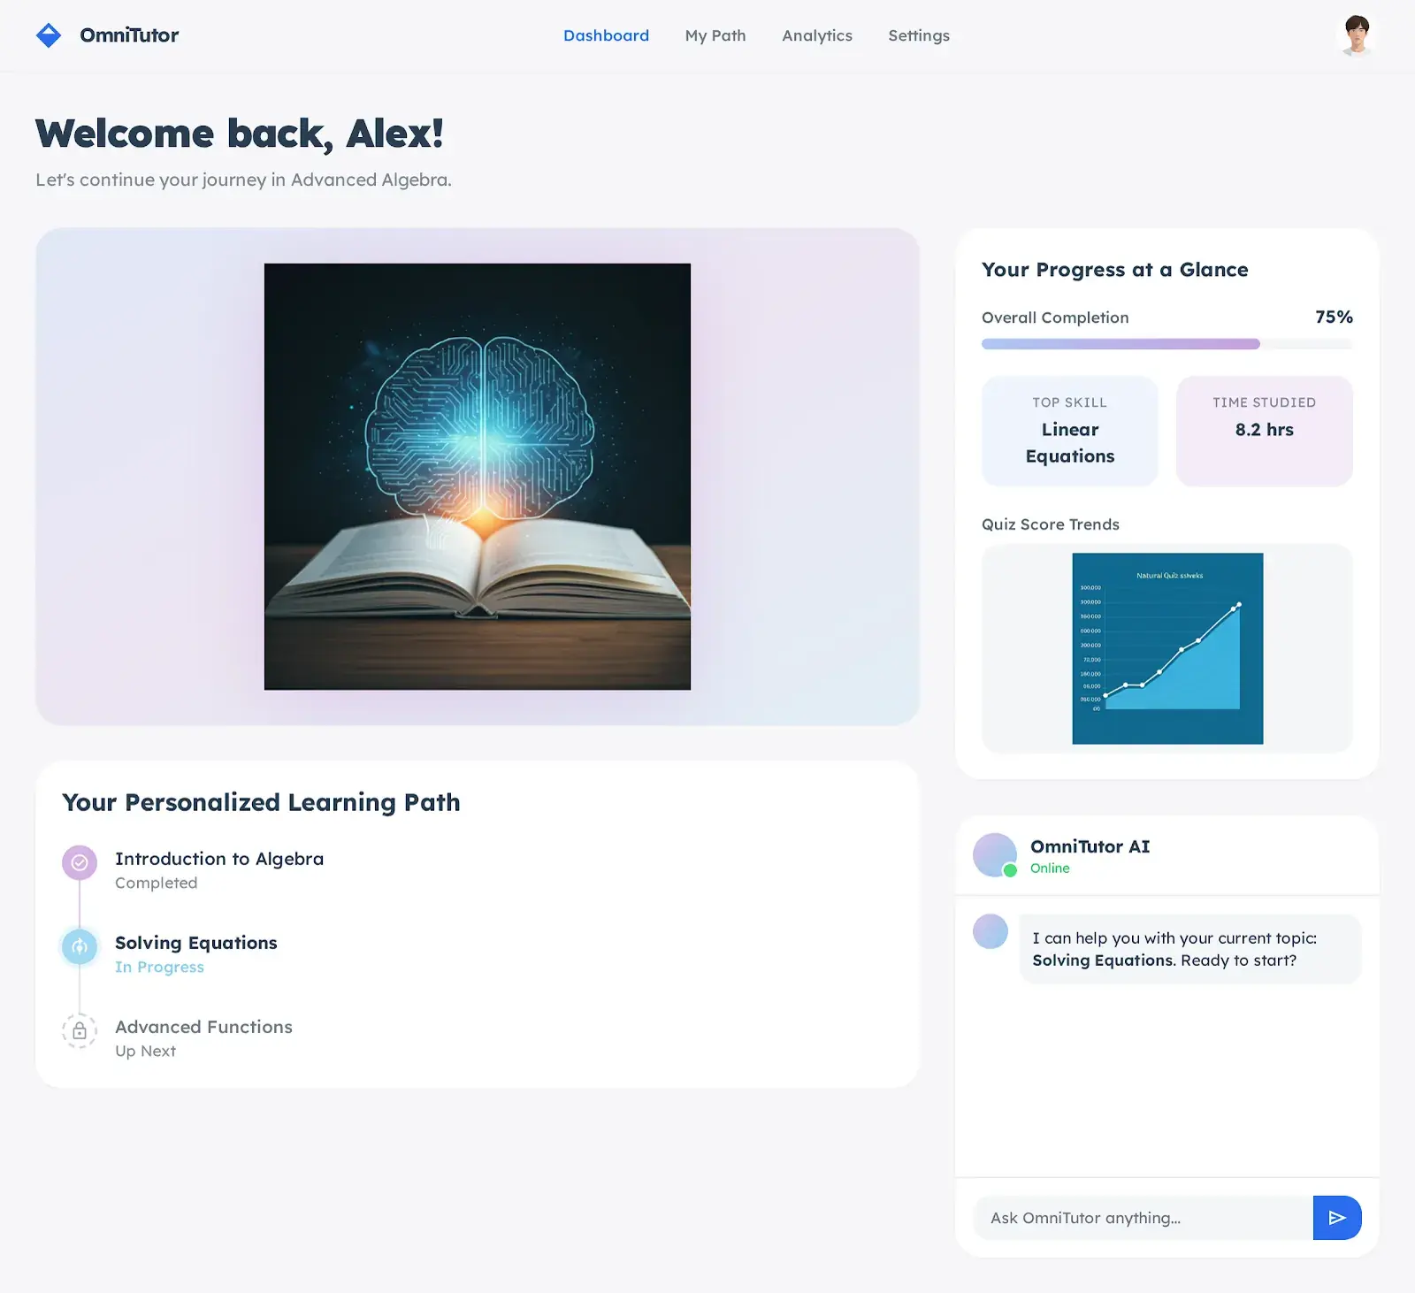Click the 75% completion value
The width and height of the screenshot is (1415, 1293).
[x=1334, y=317]
